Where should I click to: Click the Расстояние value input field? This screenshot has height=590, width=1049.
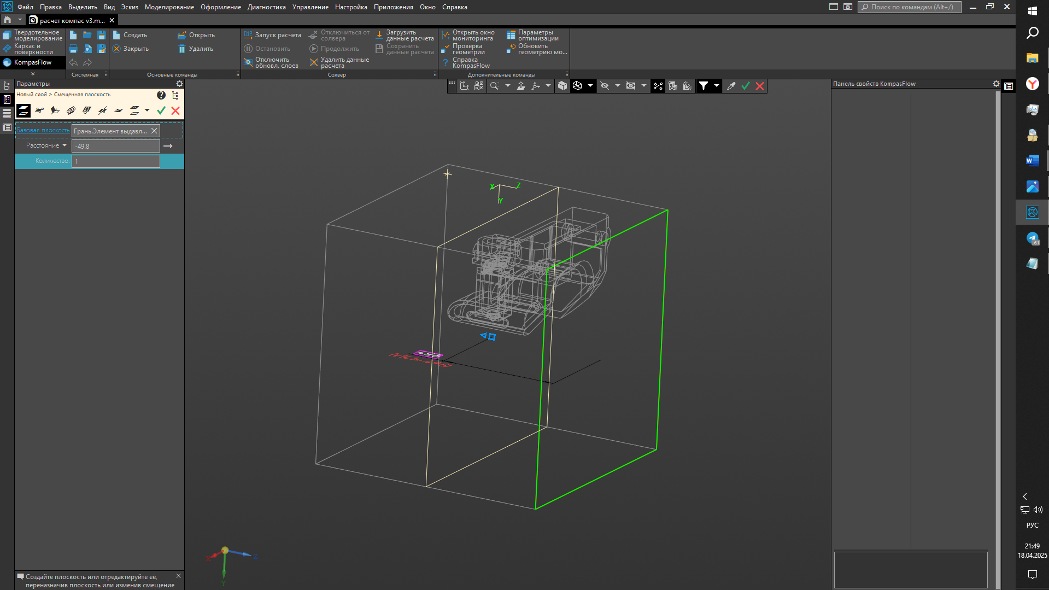(x=115, y=146)
